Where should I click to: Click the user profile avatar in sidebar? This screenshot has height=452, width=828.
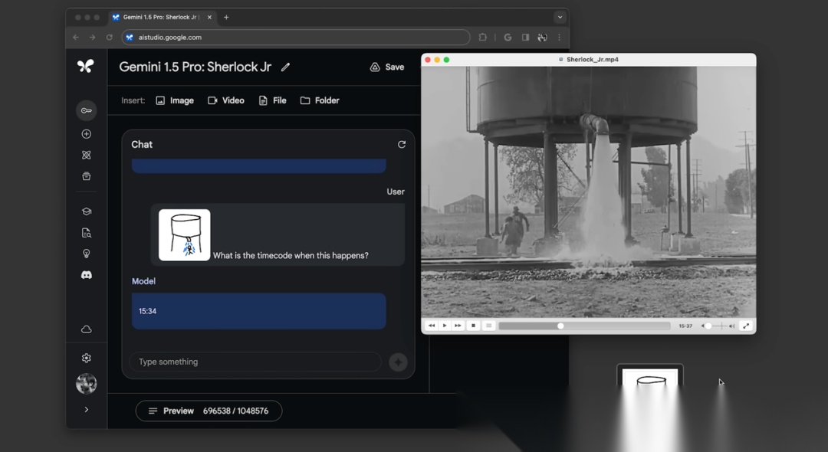click(86, 384)
